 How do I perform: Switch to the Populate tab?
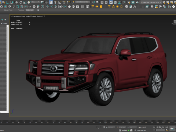[x=21, y=10]
